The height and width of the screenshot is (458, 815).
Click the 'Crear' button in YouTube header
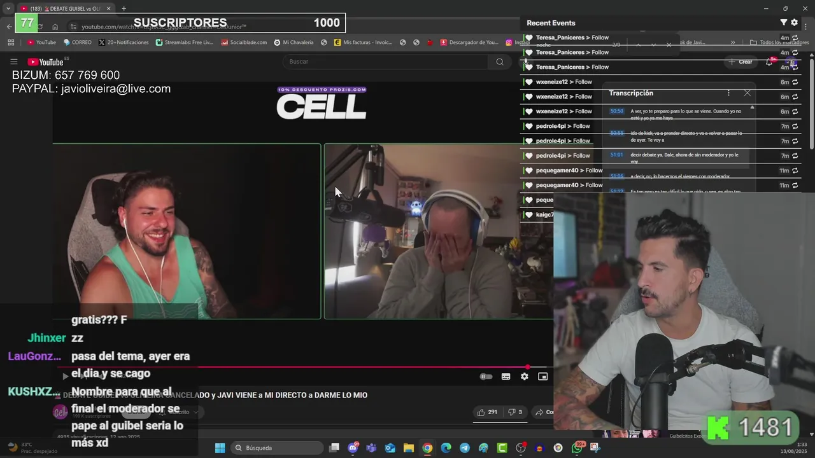tap(741, 62)
